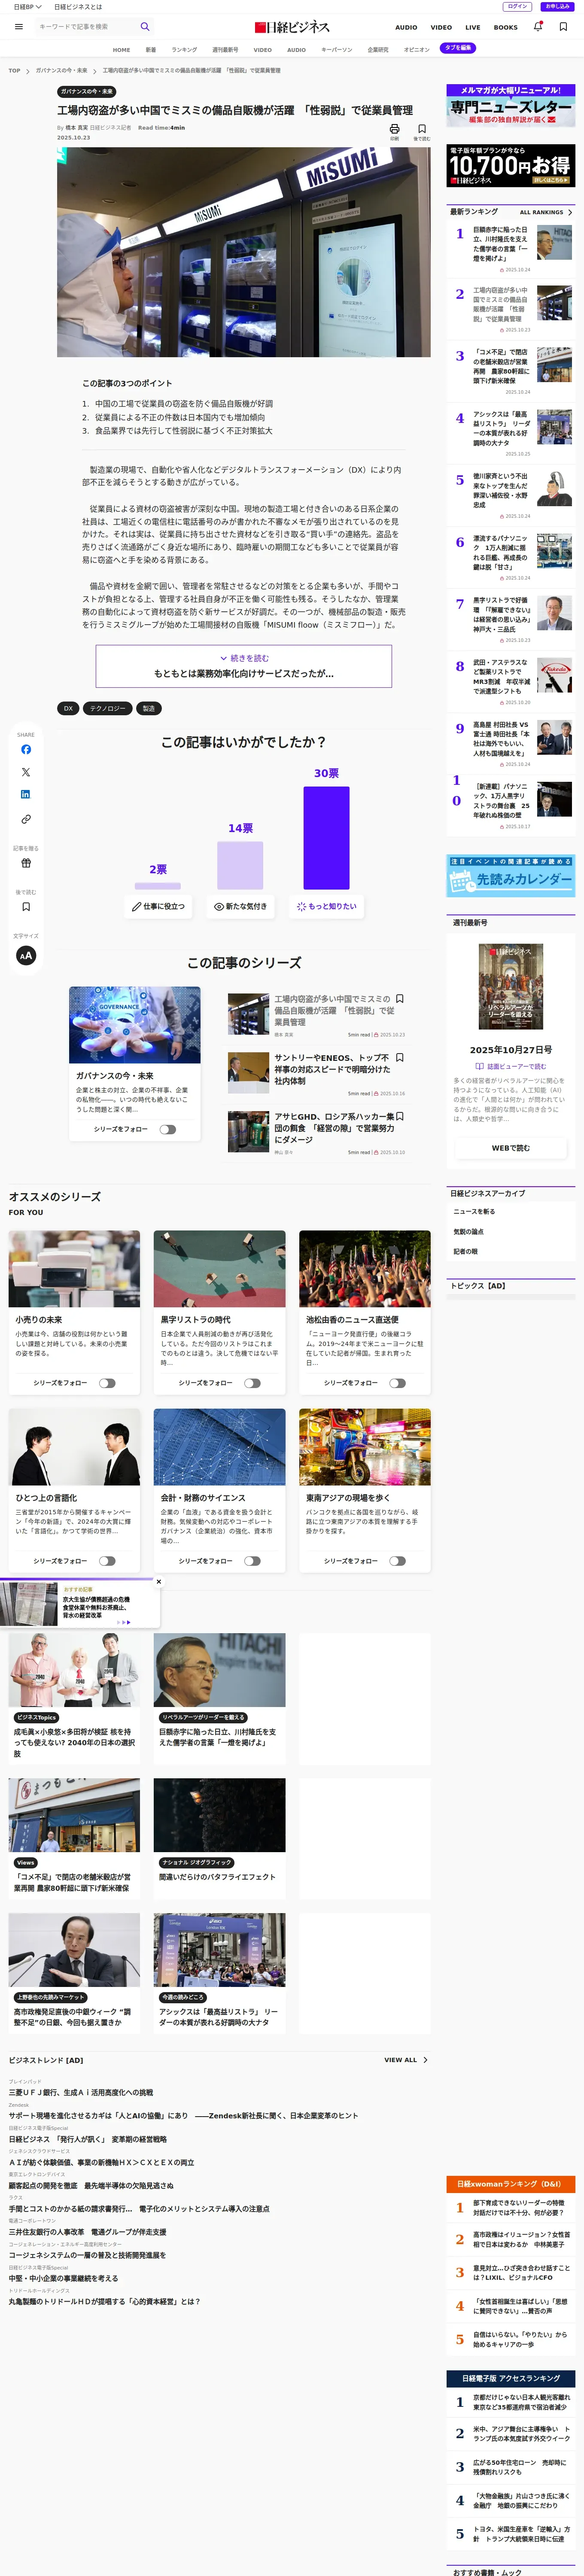Bookmark the アサヒGHD series article

coord(400,1116)
